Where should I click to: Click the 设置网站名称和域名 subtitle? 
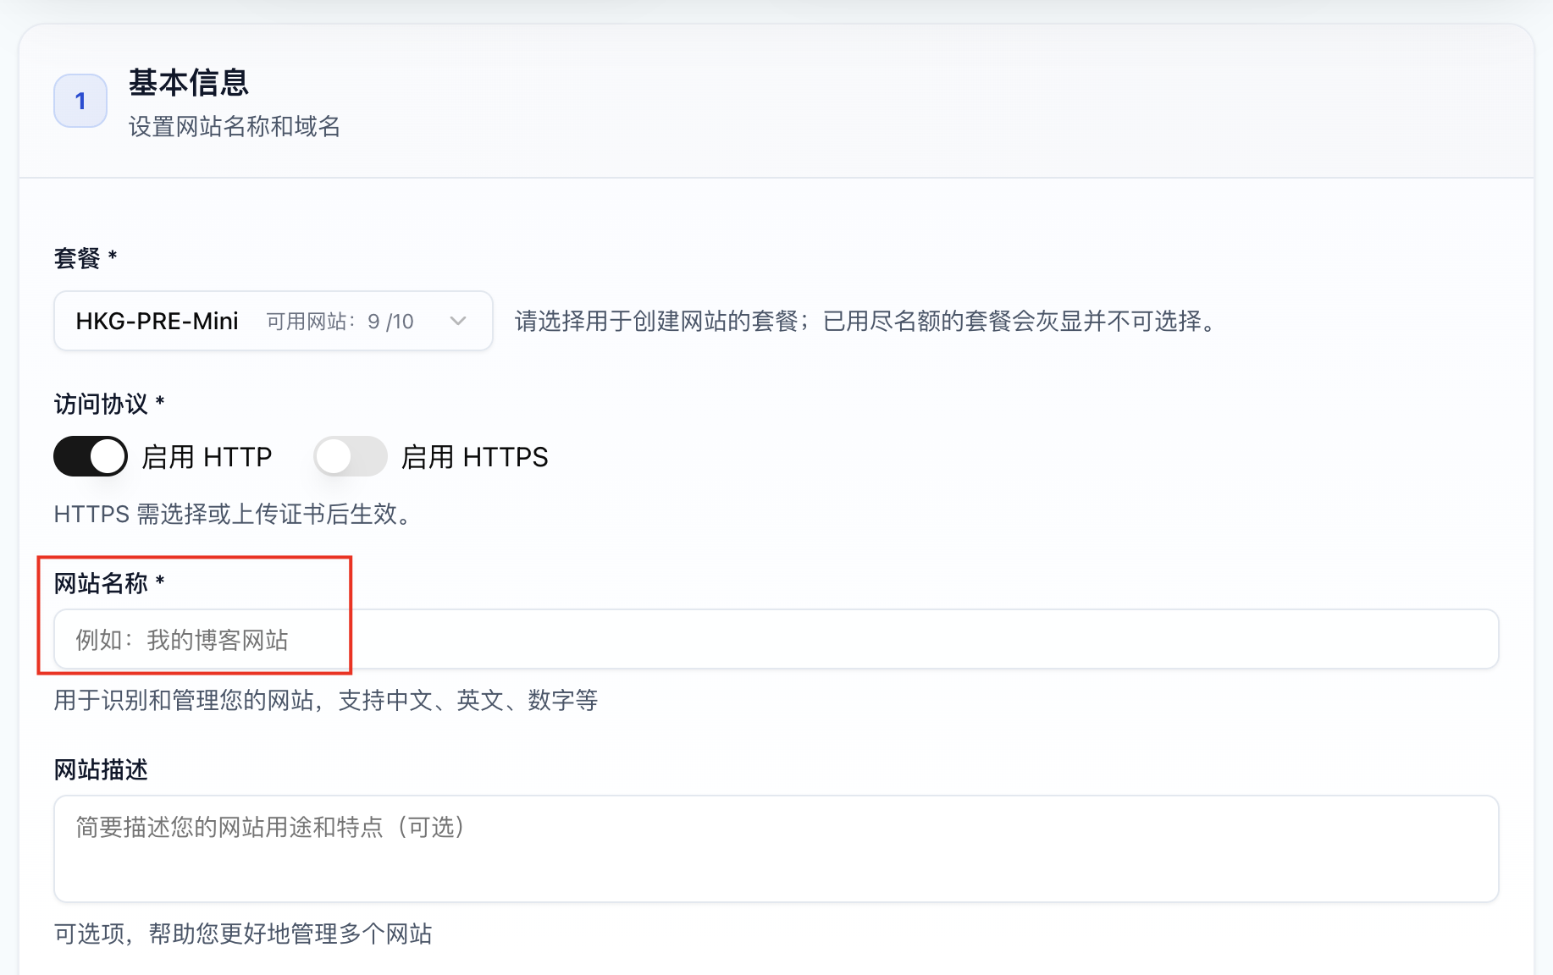click(x=235, y=127)
